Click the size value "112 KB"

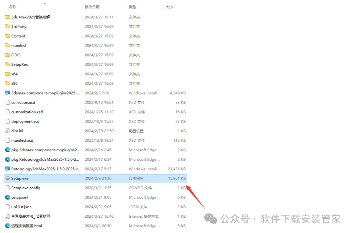(x=179, y=140)
